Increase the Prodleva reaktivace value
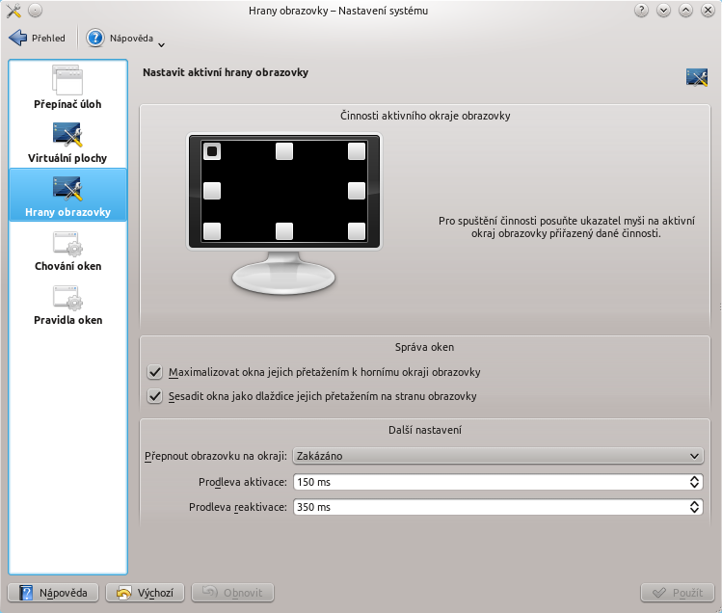This screenshot has width=722, height=613. (x=694, y=503)
